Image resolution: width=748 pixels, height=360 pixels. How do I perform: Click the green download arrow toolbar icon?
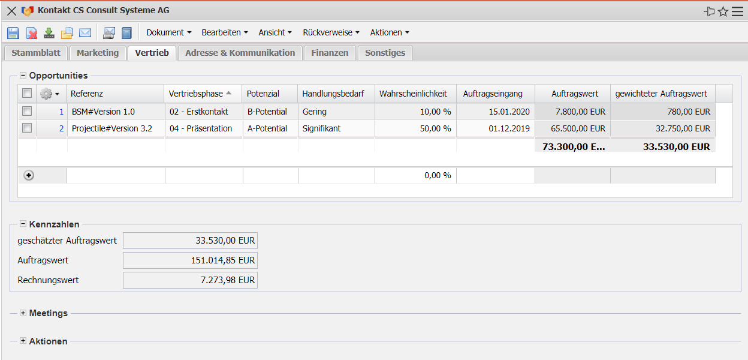pos(49,33)
